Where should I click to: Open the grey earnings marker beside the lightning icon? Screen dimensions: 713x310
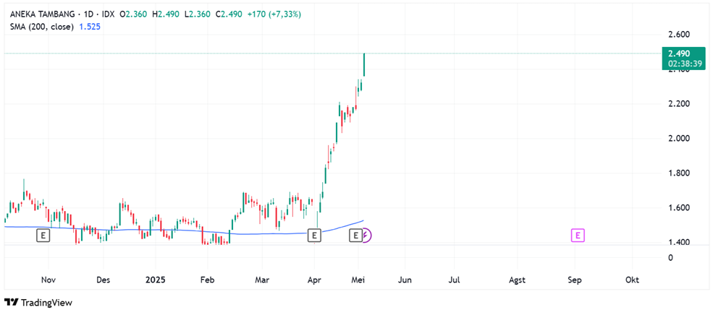pos(356,235)
